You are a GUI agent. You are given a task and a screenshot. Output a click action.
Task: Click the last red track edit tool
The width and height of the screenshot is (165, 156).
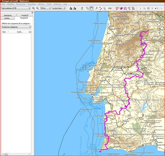point(133,8)
